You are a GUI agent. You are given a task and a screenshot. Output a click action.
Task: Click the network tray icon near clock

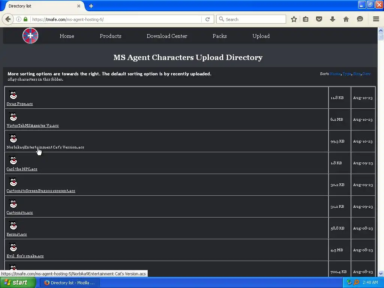point(349,282)
